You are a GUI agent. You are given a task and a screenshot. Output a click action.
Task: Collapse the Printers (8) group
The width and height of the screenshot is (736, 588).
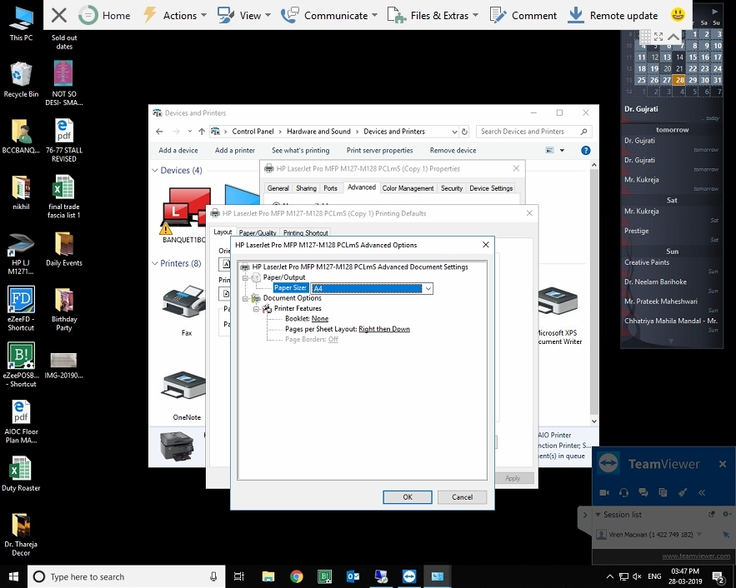[x=155, y=263]
